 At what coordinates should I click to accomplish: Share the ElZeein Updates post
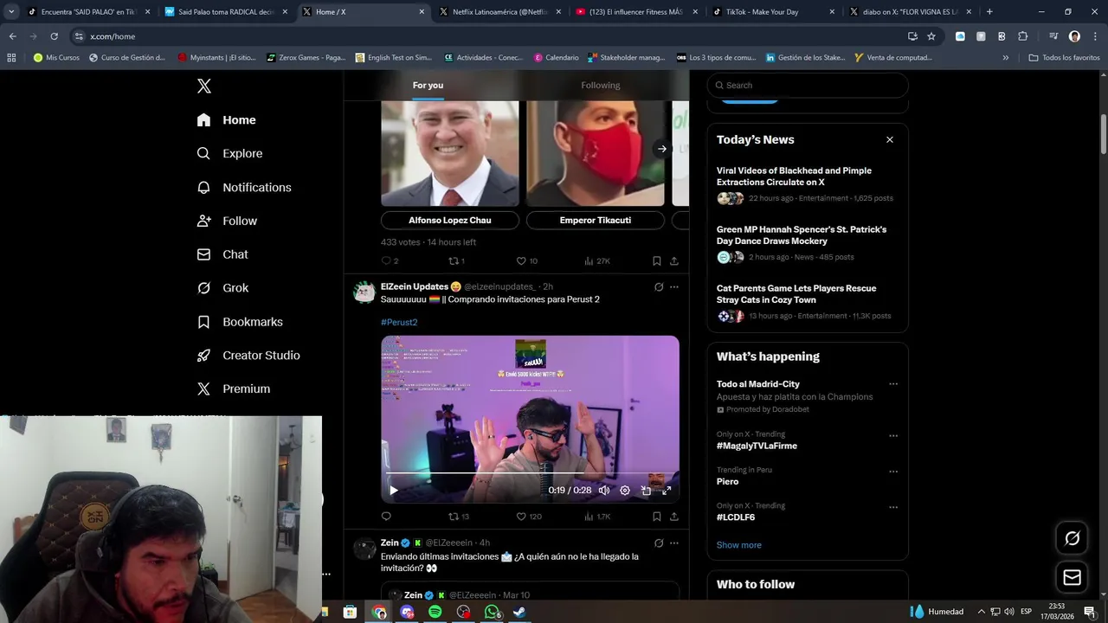click(674, 517)
